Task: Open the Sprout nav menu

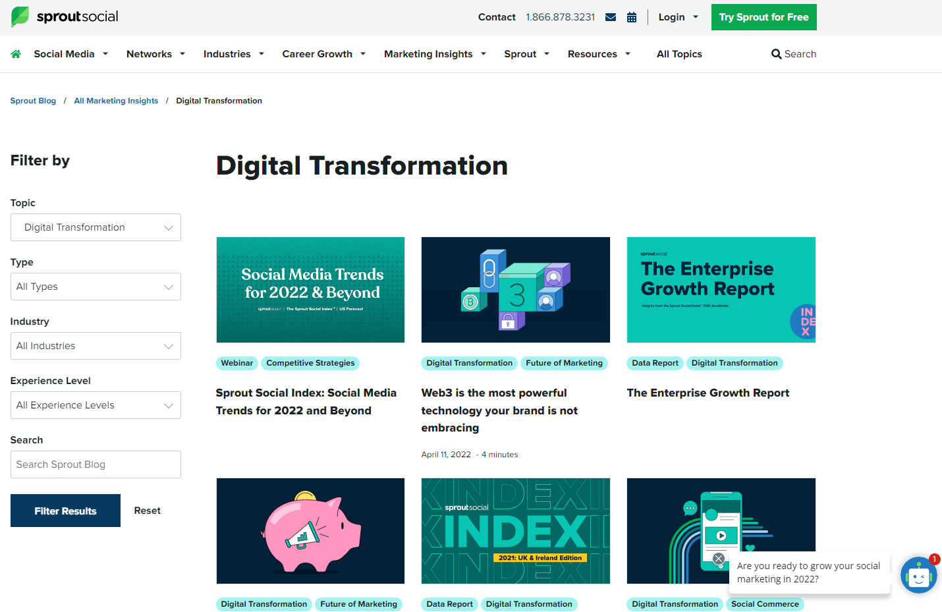Action: (x=526, y=54)
